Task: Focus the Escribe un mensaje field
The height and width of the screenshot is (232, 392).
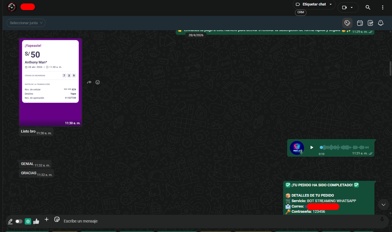Action: click(x=219, y=221)
